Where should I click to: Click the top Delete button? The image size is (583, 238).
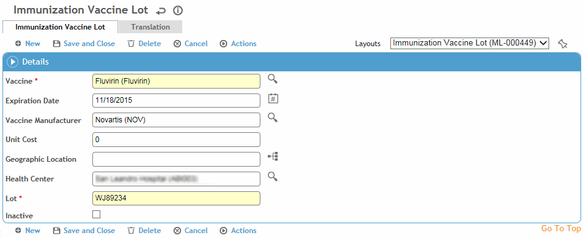(x=144, y=44)
